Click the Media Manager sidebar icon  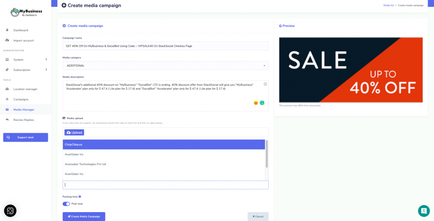7,109
